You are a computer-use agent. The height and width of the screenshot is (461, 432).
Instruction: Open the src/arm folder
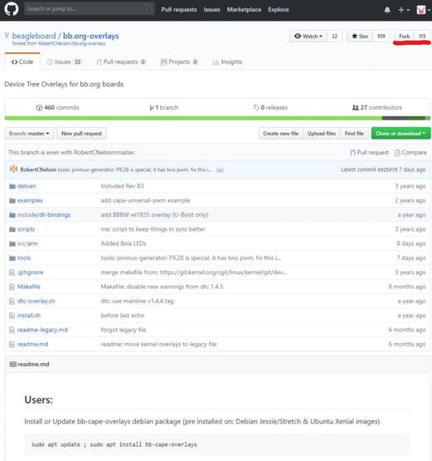tap(27, 243)
